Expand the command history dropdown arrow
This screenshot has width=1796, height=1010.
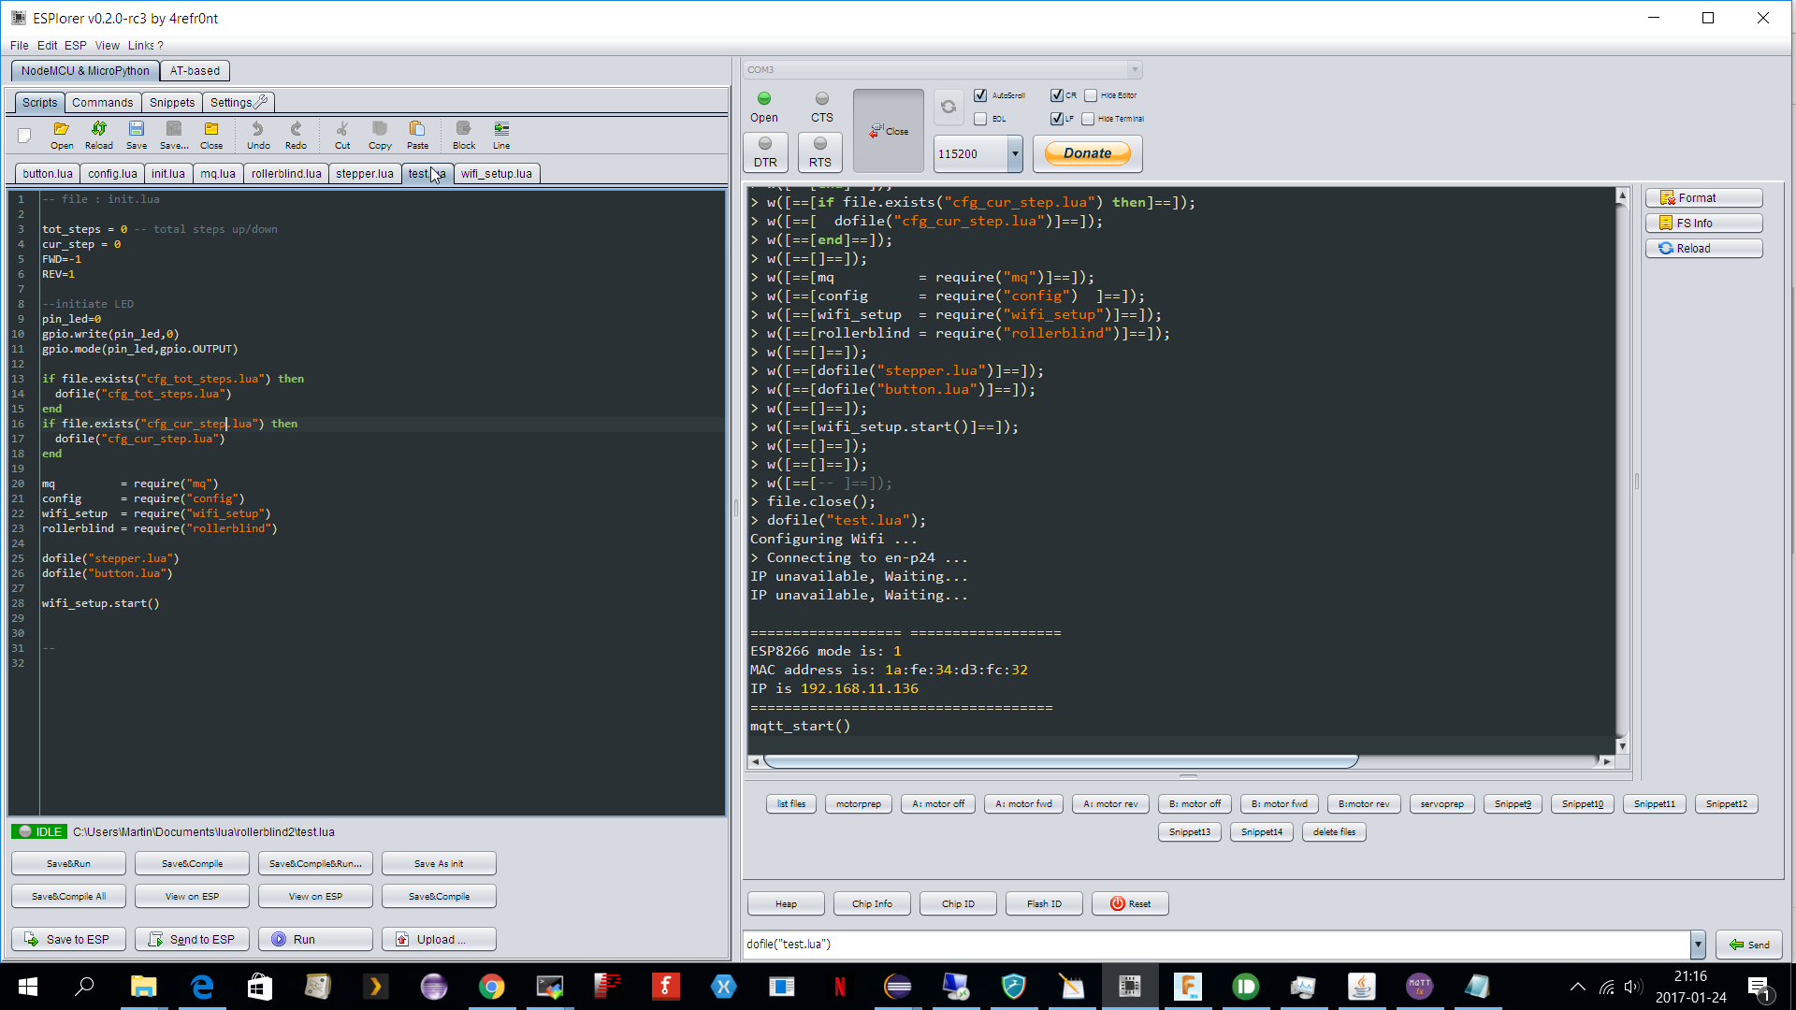click(x=1698, y=945)
